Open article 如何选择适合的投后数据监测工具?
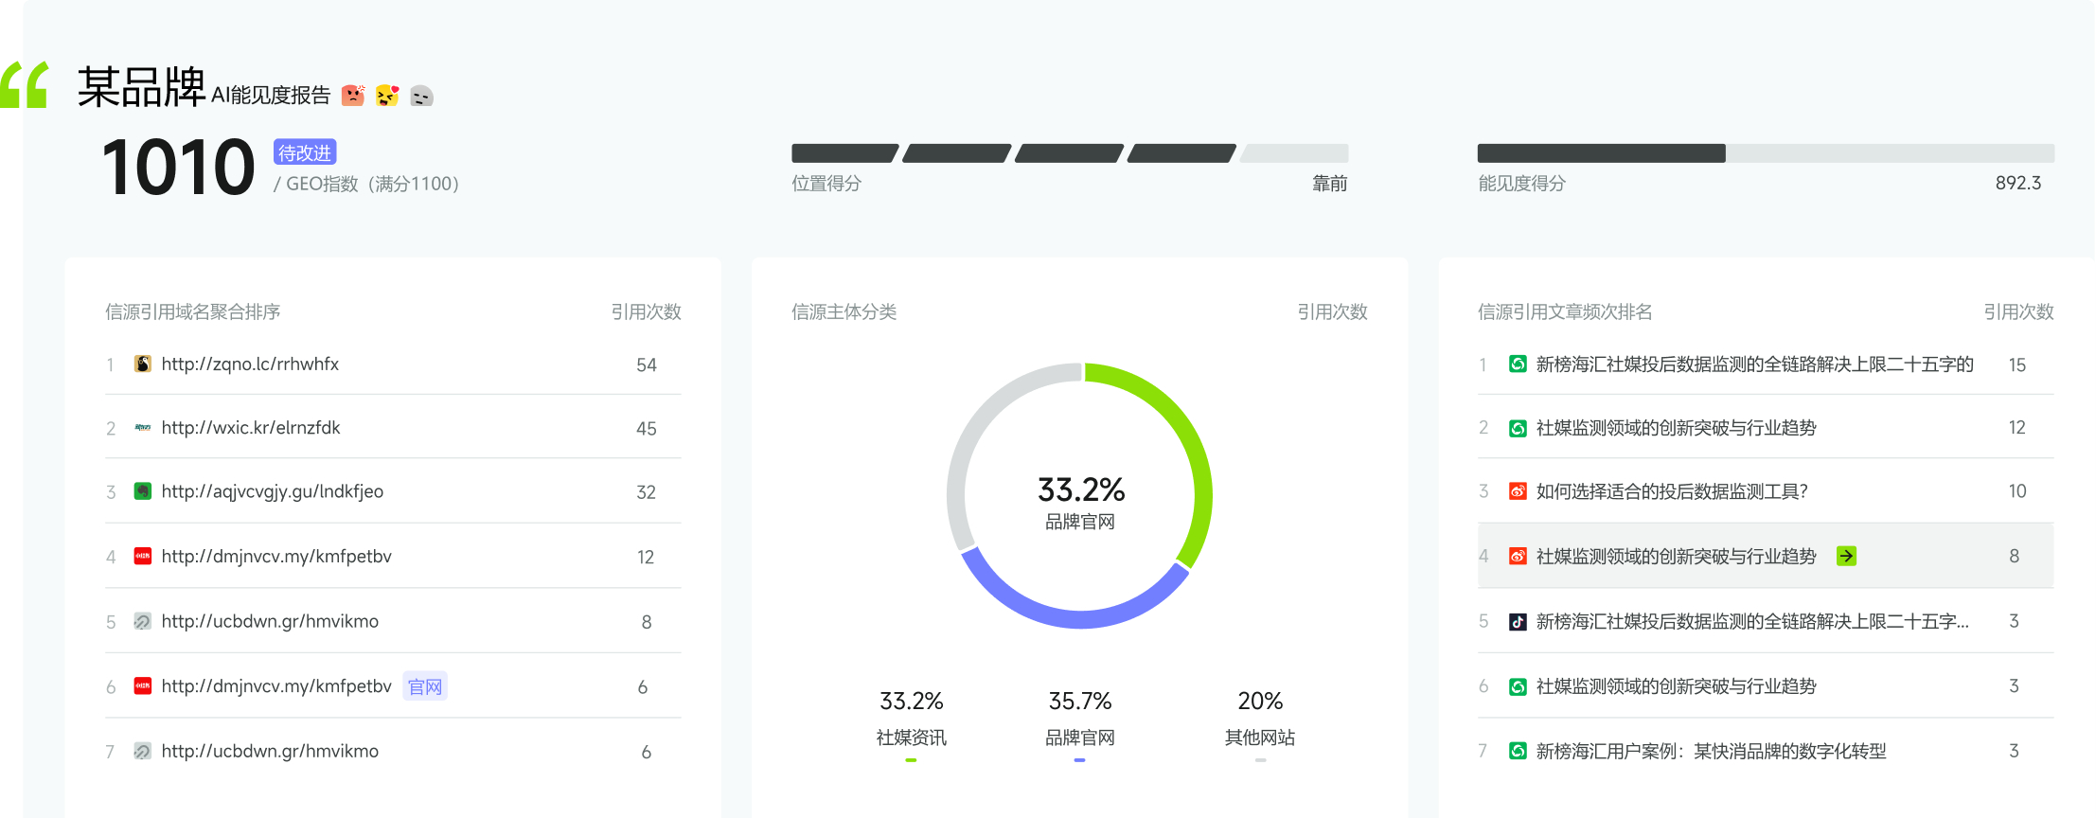Viewport: 2096px width, 818px height. [x=1672, y=491]
